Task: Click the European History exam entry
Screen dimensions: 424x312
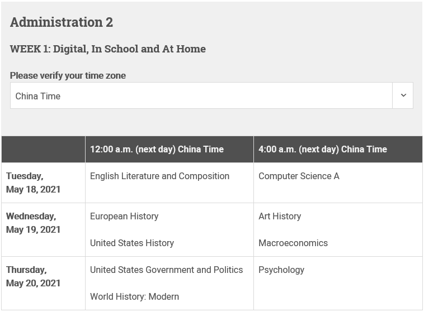Action: click(124, 217)
